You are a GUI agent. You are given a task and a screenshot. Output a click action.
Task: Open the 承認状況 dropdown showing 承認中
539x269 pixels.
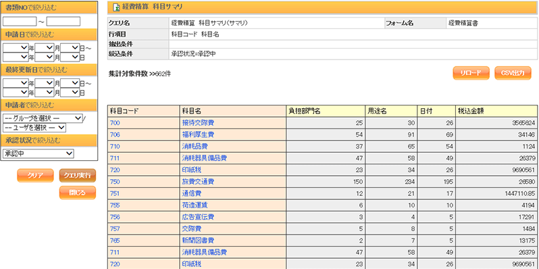pos(38,154)
